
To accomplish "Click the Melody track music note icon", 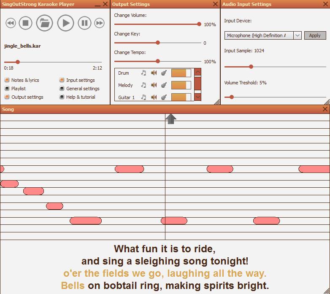I will [143, 85].
